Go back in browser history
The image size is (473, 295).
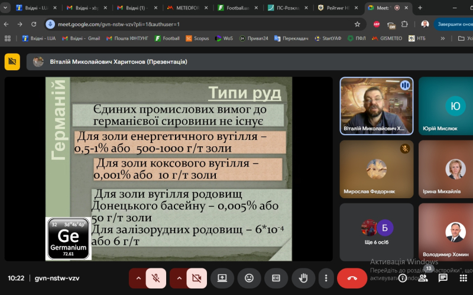[x=7, y=24]
